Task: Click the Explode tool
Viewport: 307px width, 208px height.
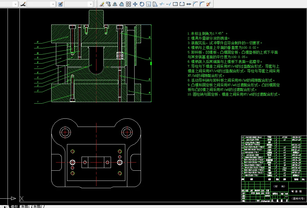Action: pos(209,4)
